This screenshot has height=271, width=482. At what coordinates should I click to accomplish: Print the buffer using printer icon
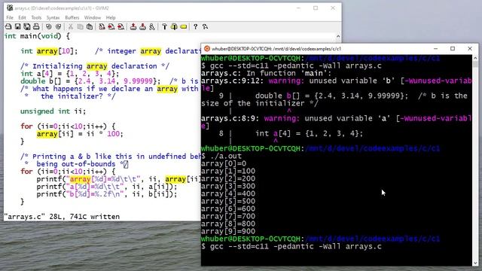pos(36,27)
